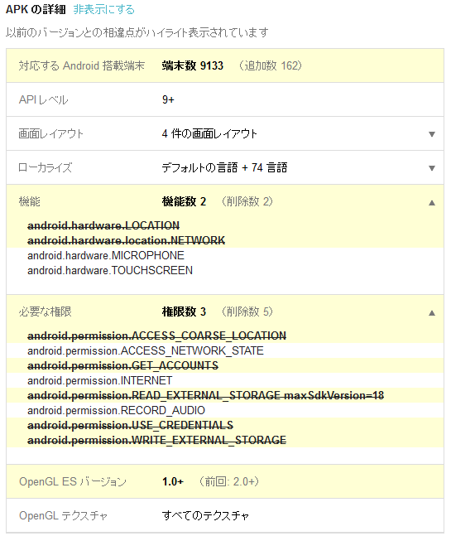The image size is (451, 536).
Task: Select struck-through android.hardware.LOCATION entry
Action: tap(103, 225)
